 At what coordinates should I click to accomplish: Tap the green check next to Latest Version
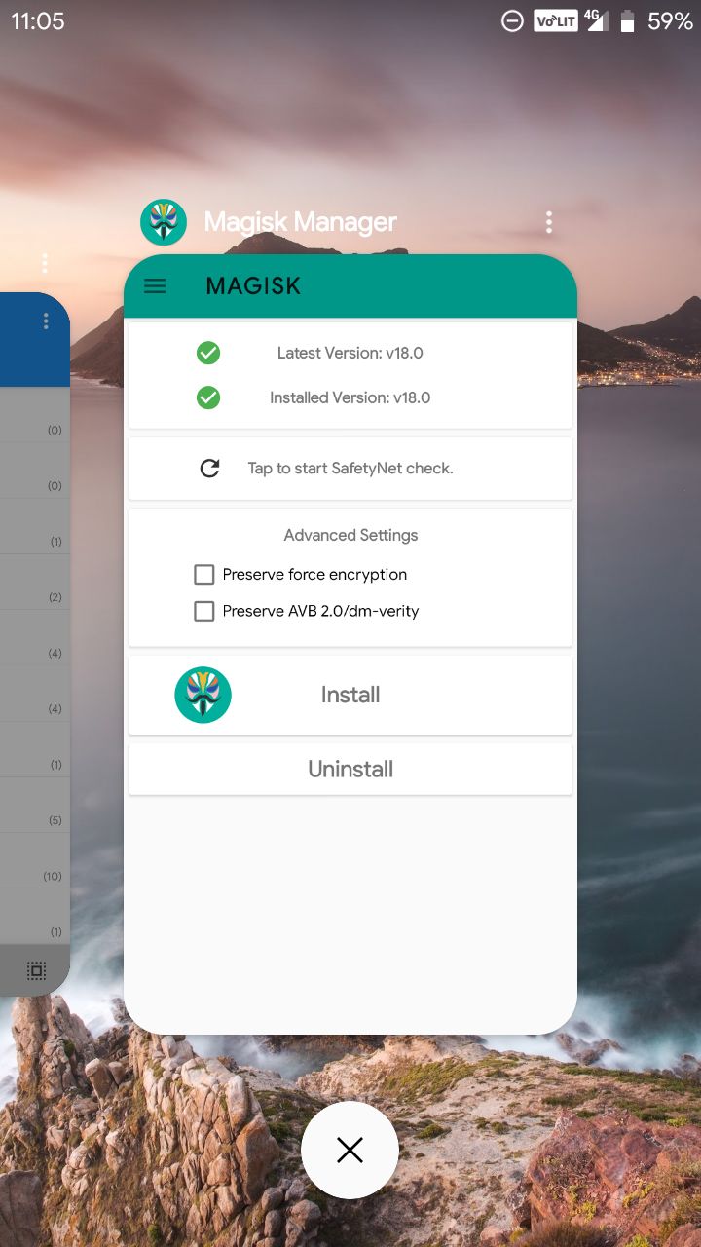208,353
